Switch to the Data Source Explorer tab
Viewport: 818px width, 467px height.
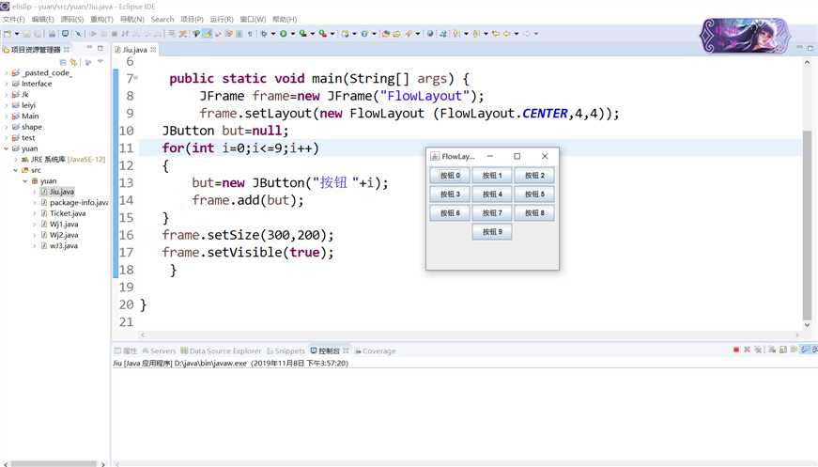point(222,350)
